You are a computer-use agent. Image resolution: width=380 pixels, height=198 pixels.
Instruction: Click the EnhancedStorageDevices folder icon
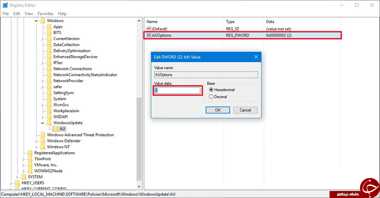[49, 57]
